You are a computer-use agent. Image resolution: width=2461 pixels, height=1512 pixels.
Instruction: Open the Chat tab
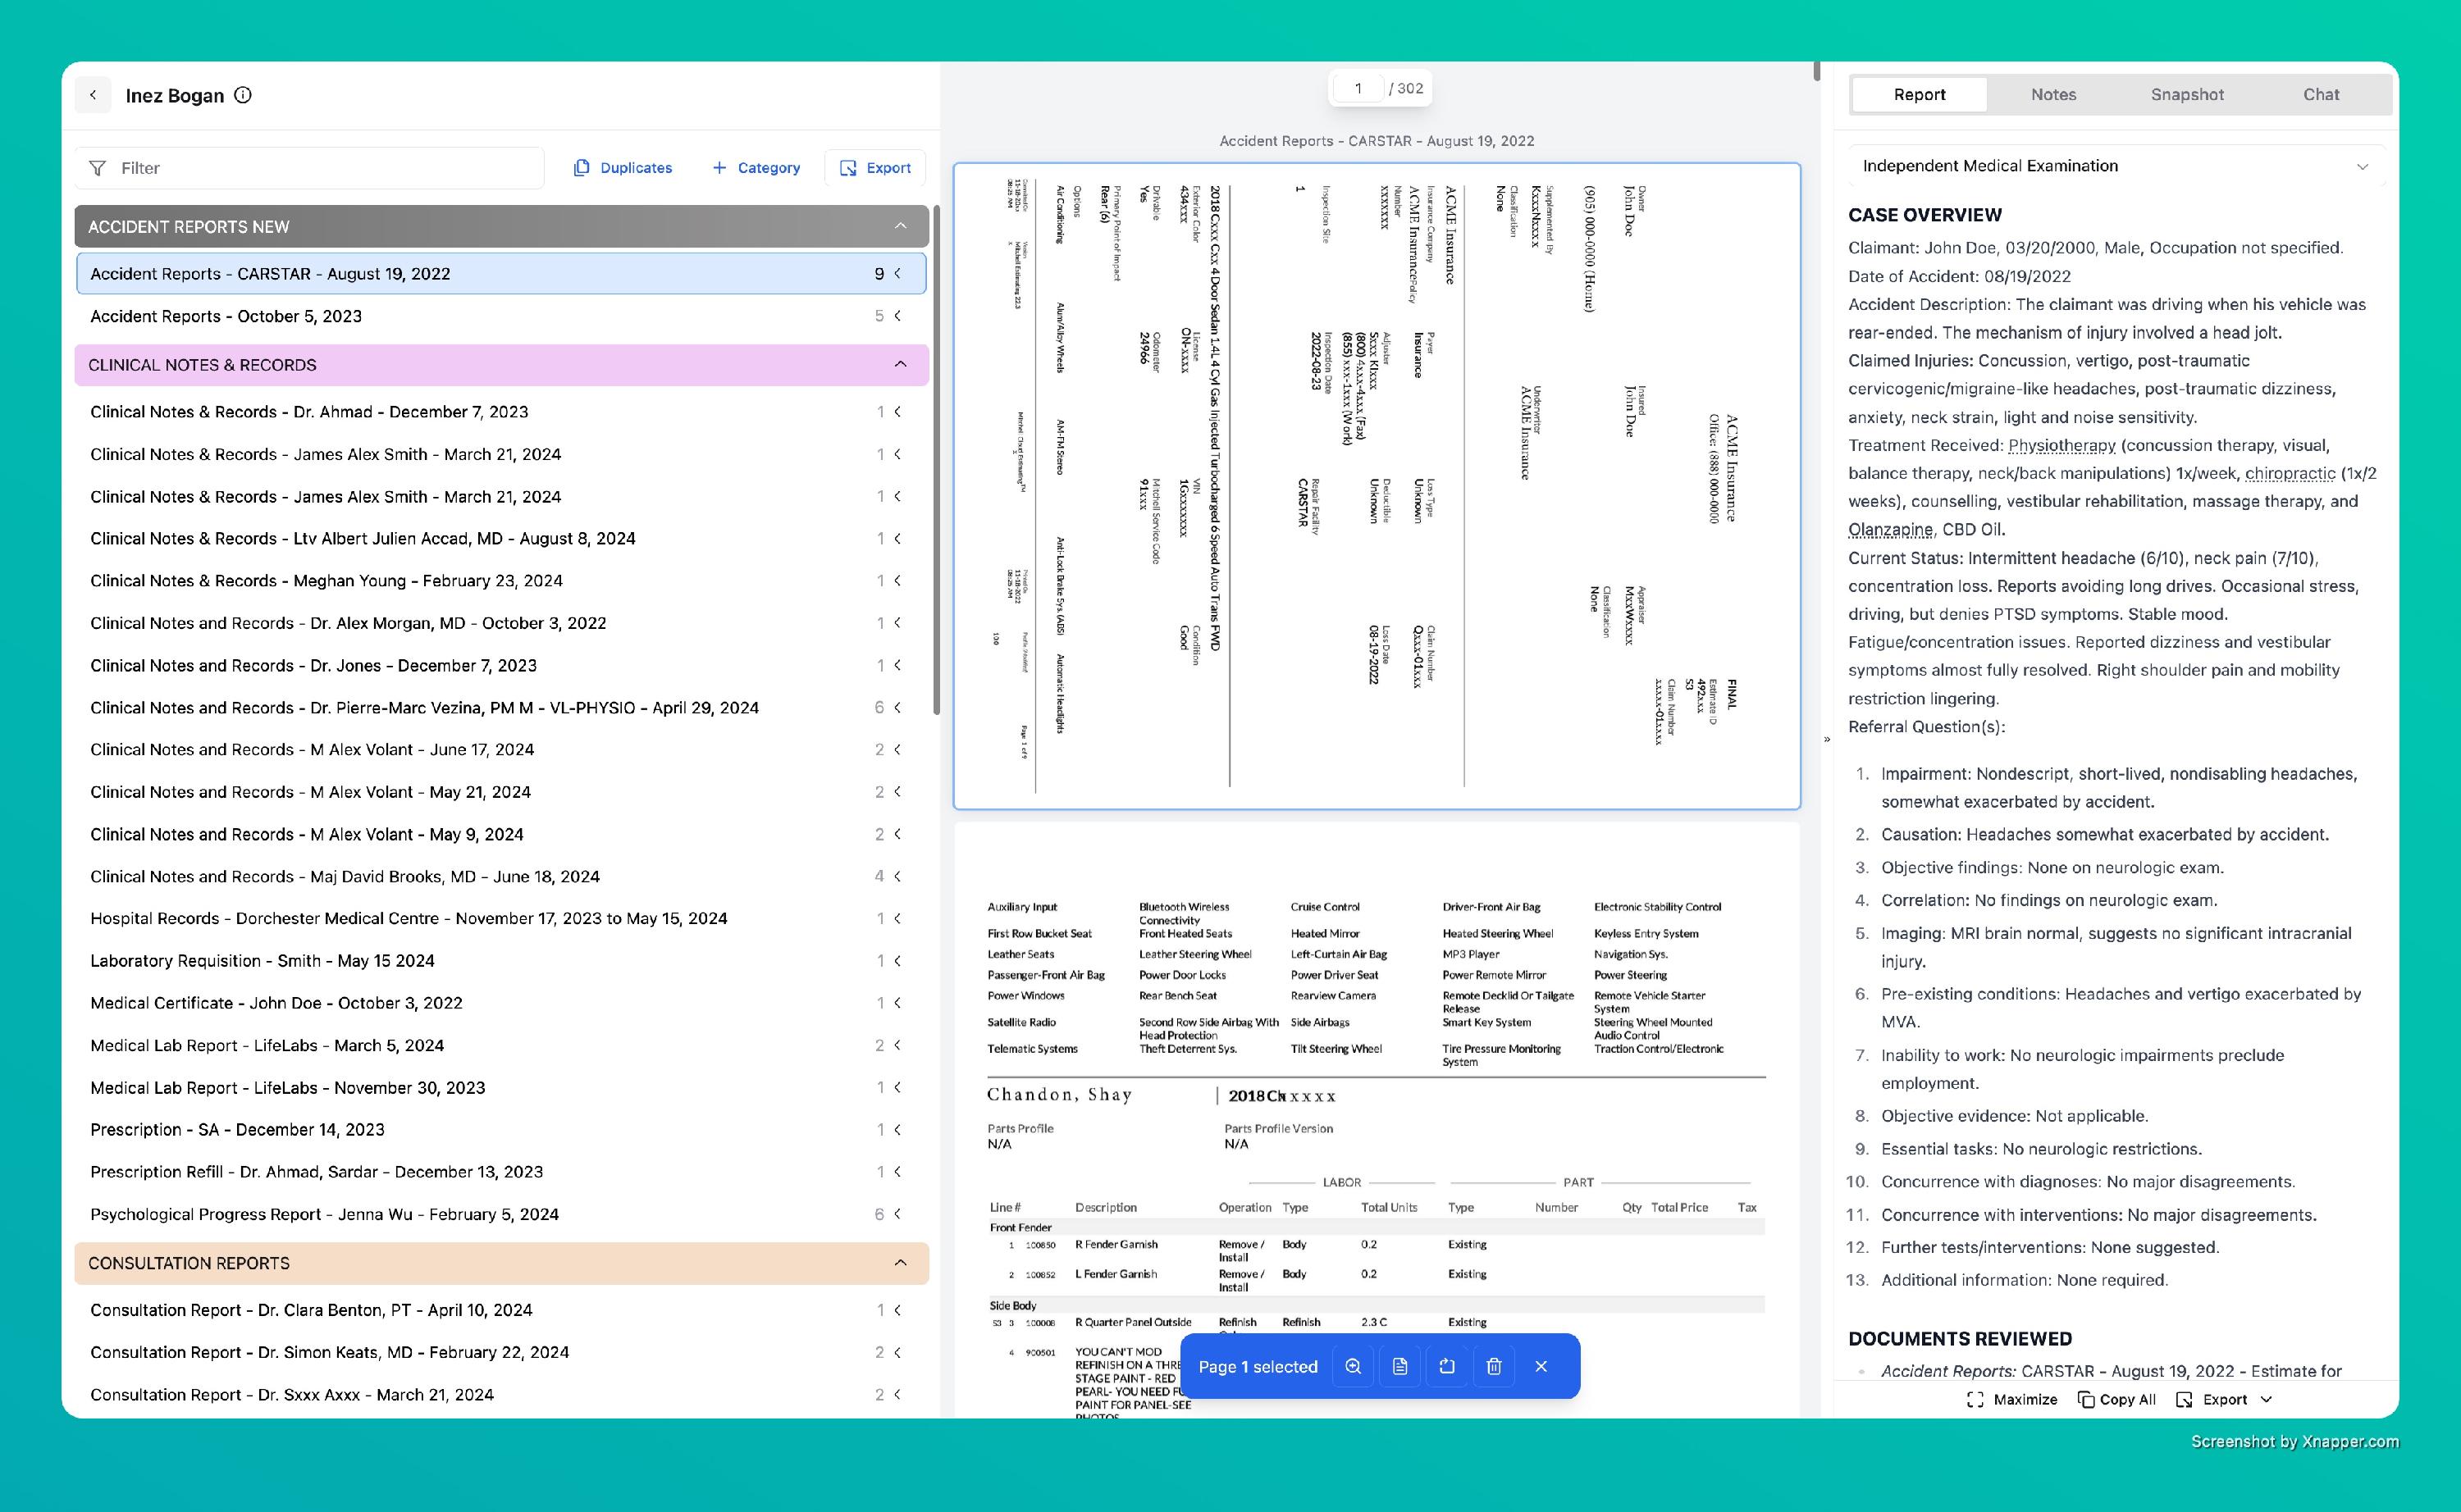(x=2320, y=94)
